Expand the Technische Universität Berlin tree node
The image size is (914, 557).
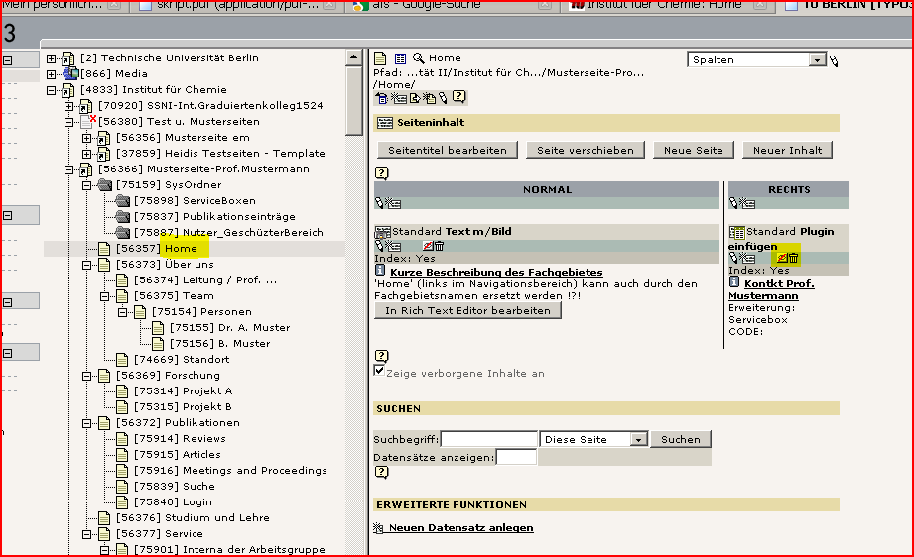click(x=52, y=58)
